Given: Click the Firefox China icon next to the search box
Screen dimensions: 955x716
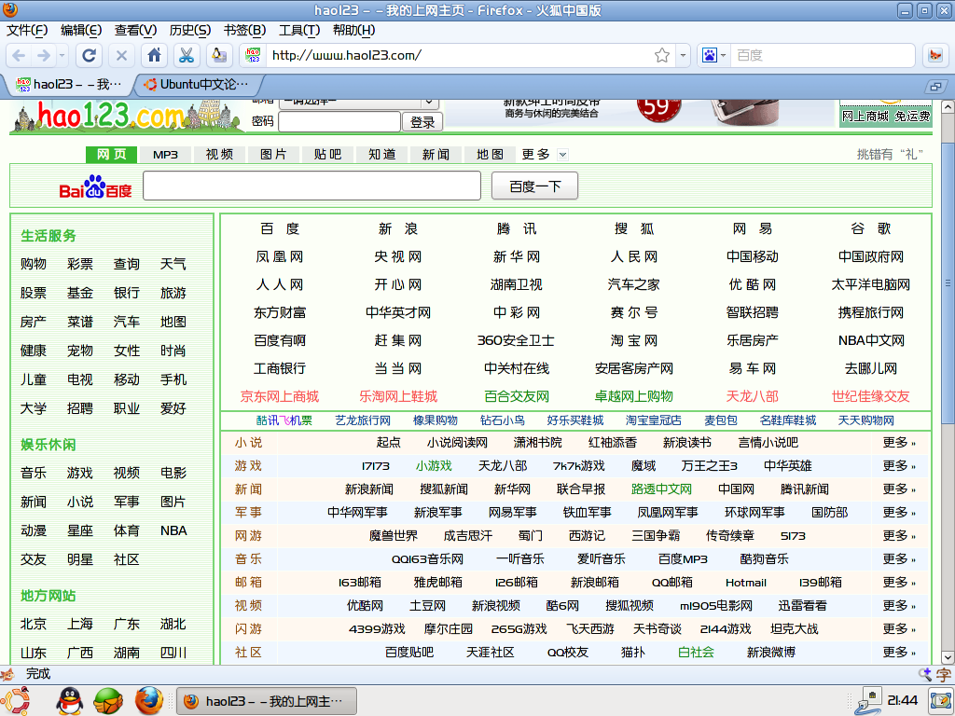Looking at the screenshot, I should pos(934,55).
